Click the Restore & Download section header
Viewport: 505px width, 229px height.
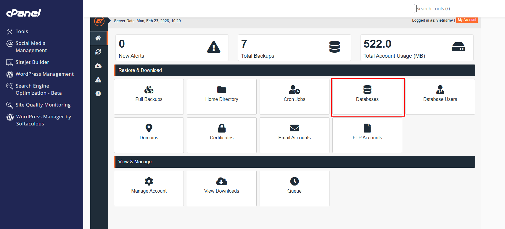(x=295, y=70)
